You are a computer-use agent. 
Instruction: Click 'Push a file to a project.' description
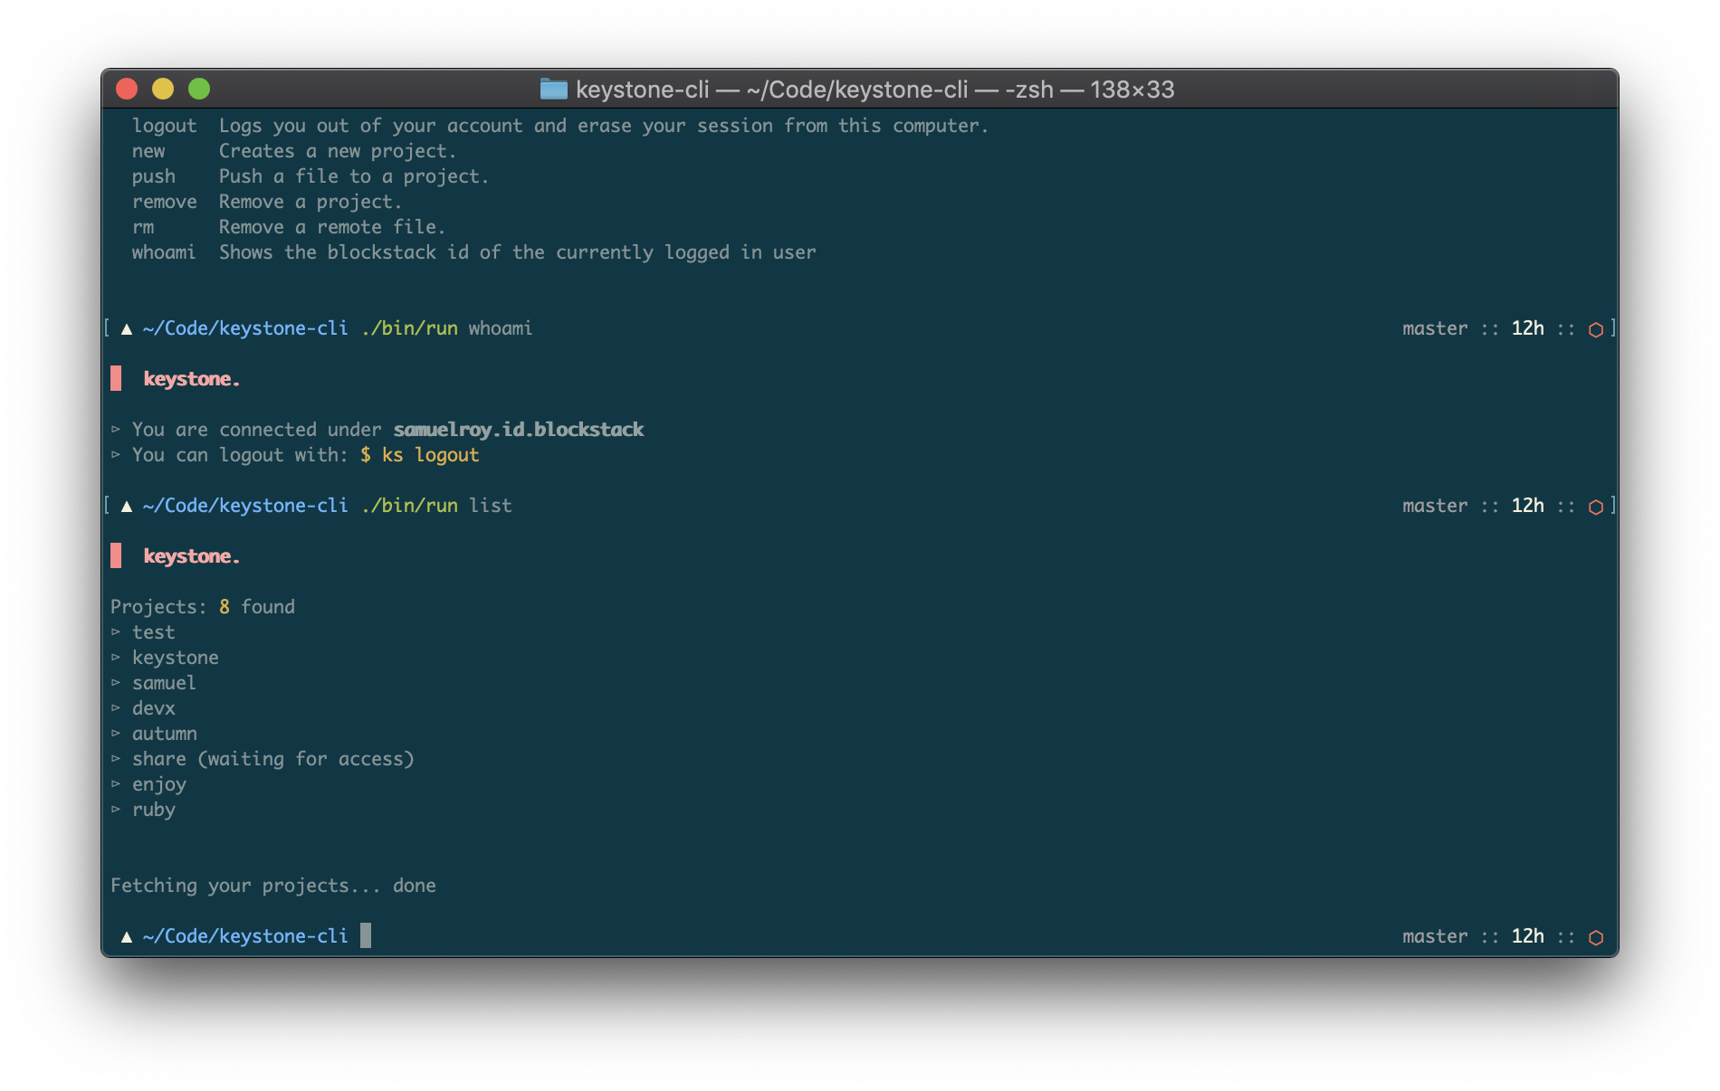point(354,176)
